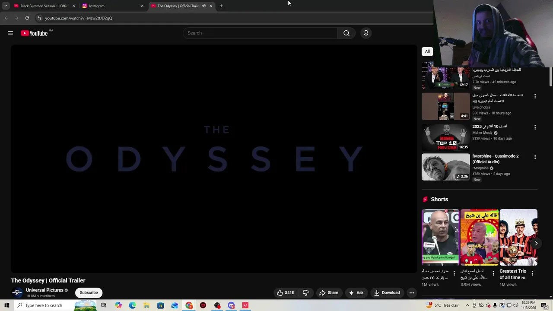Open the Maher Mosly channel name
553x311 pixels.
tap(482, 133)
